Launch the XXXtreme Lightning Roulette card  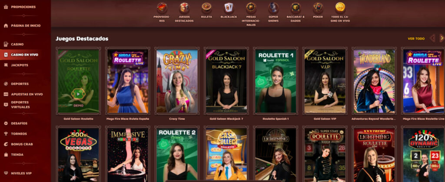click(x=374, y=154)
